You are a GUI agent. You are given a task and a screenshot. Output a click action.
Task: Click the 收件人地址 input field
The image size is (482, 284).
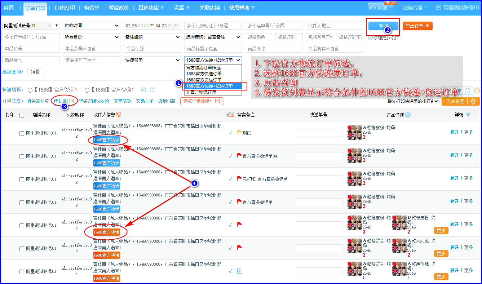[x=334, y=26]
